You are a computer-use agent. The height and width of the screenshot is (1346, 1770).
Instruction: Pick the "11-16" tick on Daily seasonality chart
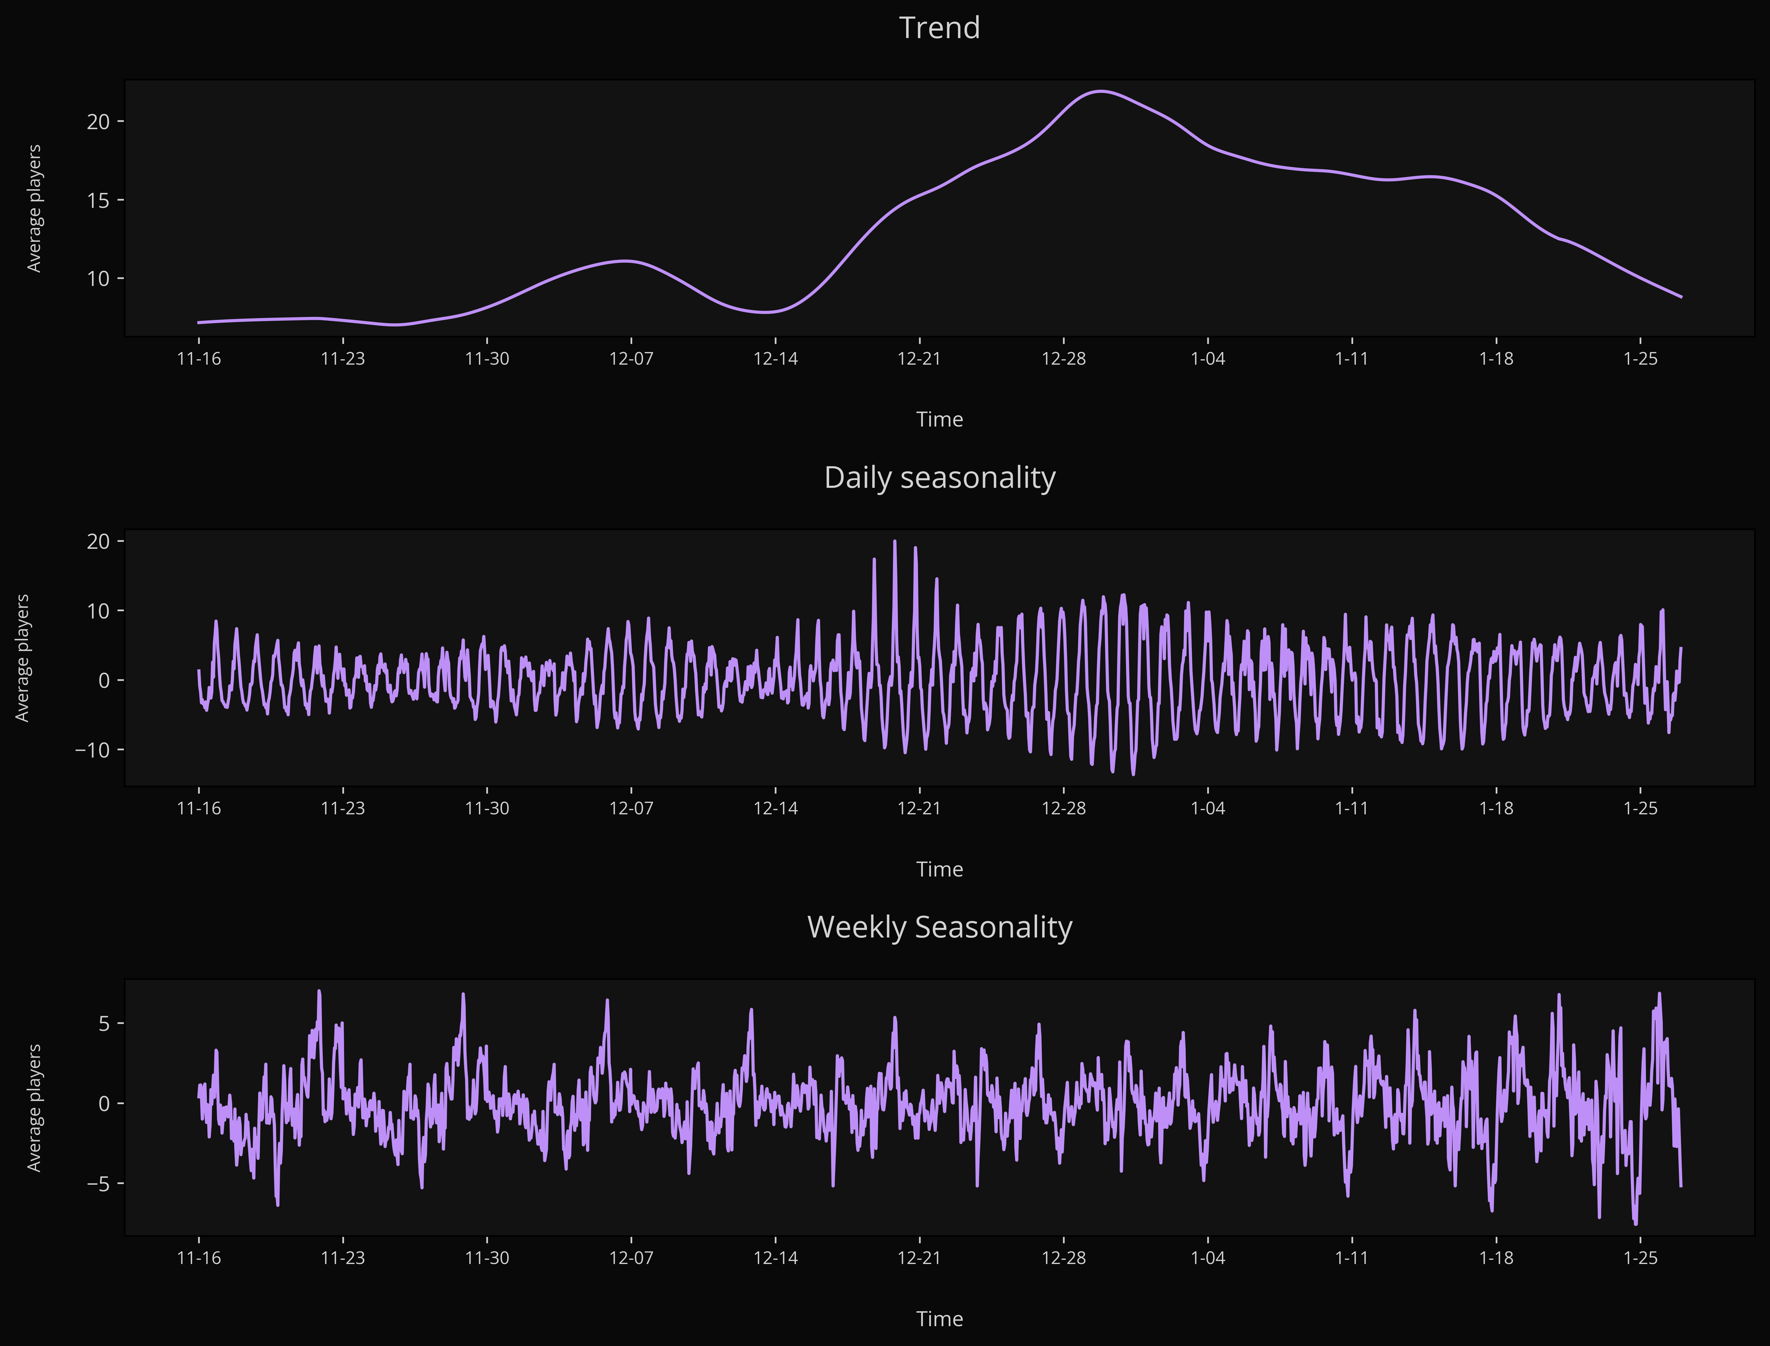199,808
